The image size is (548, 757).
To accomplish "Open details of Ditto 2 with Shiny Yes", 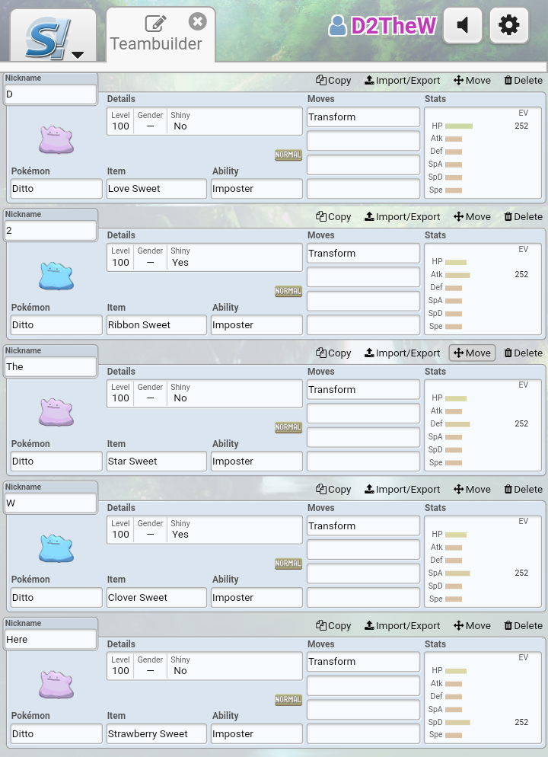I will coord(205,257).
